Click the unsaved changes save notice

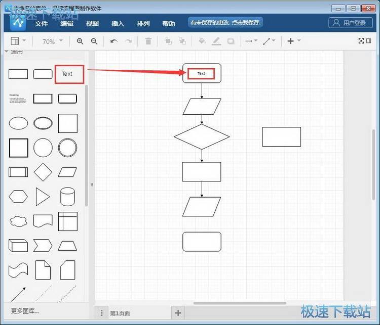[225, 22]
